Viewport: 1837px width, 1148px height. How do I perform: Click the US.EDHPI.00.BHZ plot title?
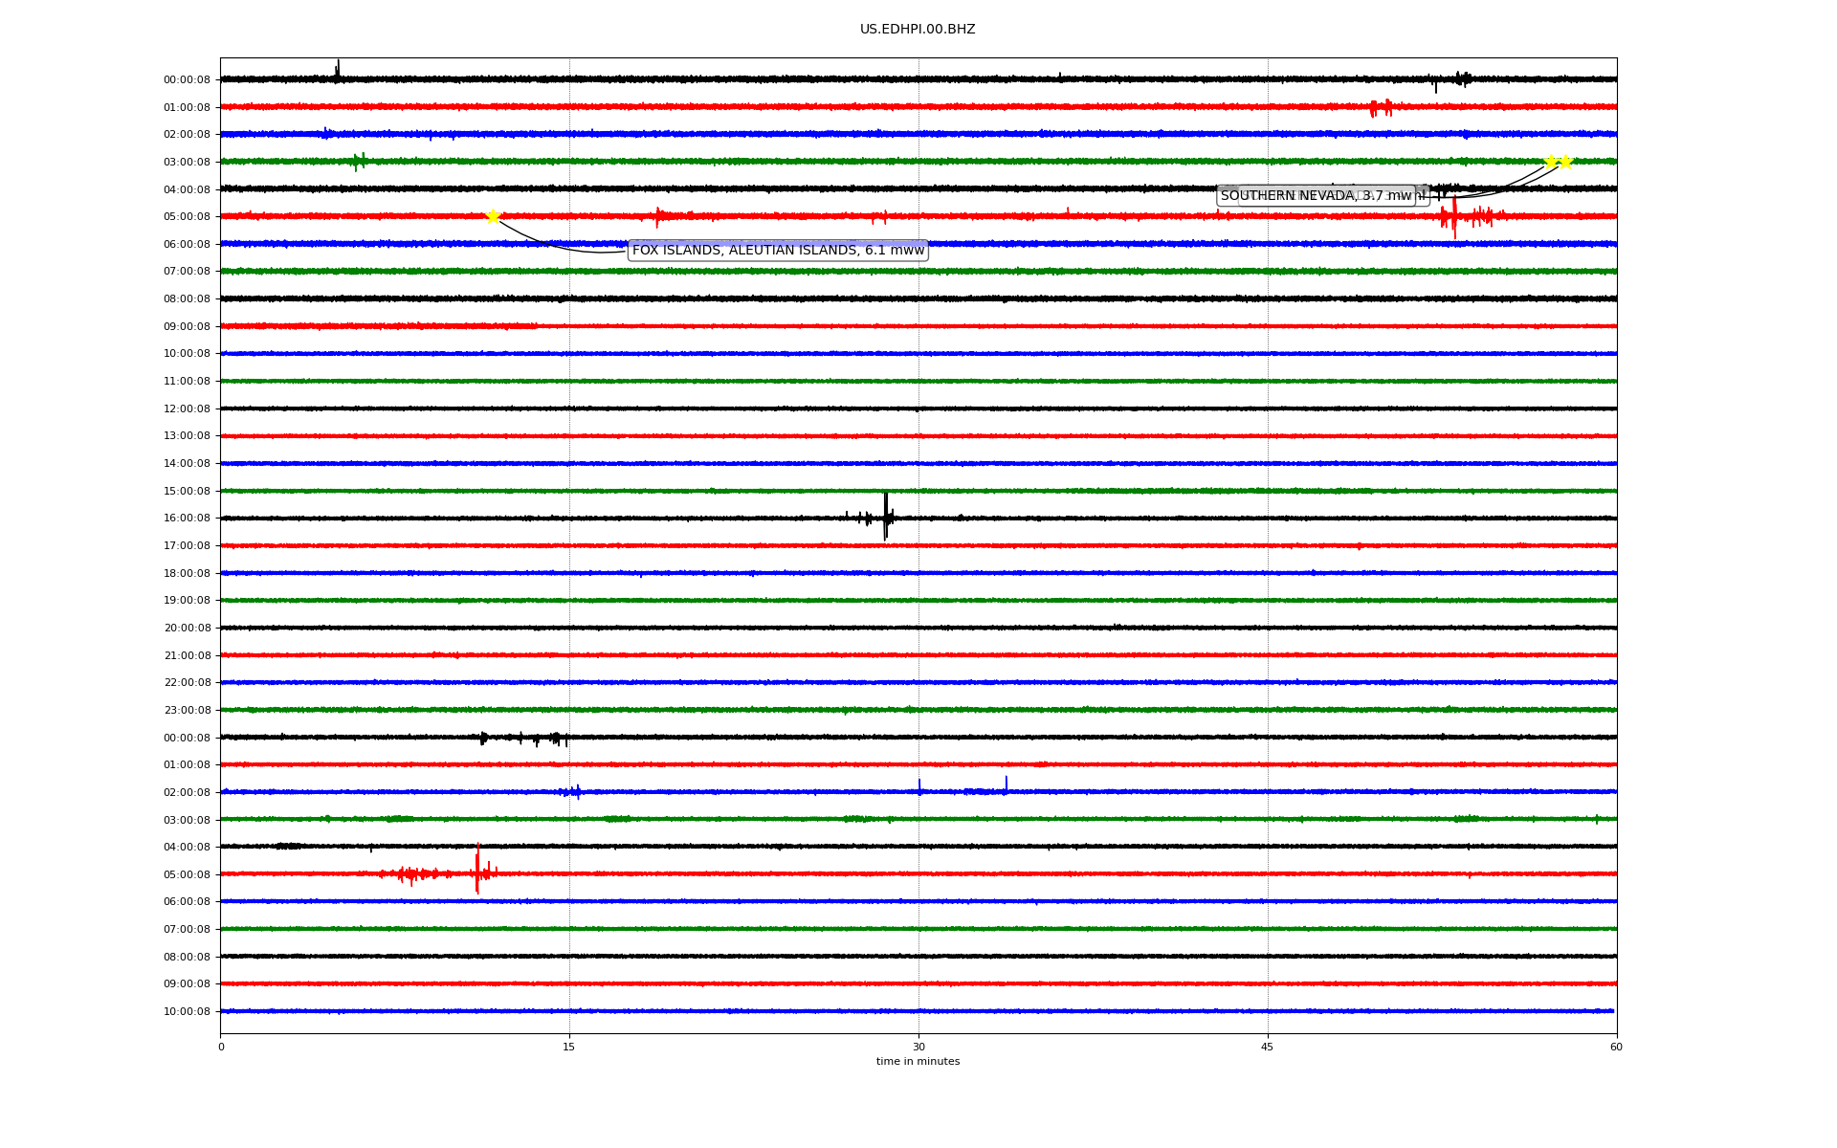(x=918, y=30)
